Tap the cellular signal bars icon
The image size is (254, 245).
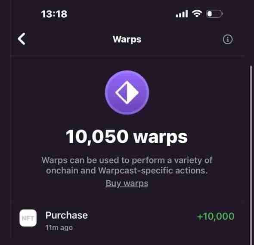pos(182,14)
